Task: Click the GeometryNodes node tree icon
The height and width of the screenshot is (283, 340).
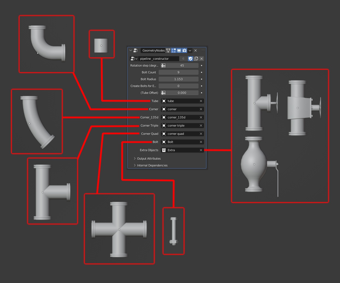Action: point(168,50)
